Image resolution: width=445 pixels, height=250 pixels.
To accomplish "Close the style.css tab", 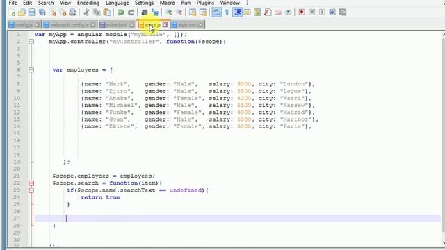I will [x=201, y=25].
